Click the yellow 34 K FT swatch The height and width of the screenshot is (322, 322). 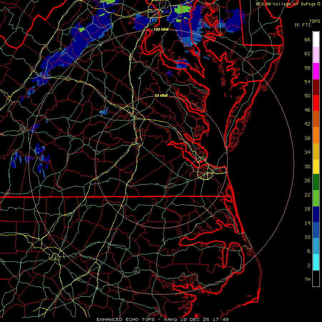[316, 166]
